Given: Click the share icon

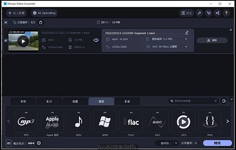Looking at the screenshot, I should (218, 13).
